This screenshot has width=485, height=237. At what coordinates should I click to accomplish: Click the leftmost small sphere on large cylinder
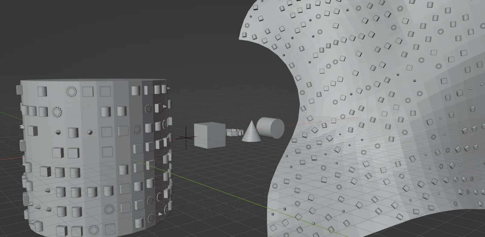[58, 132]
